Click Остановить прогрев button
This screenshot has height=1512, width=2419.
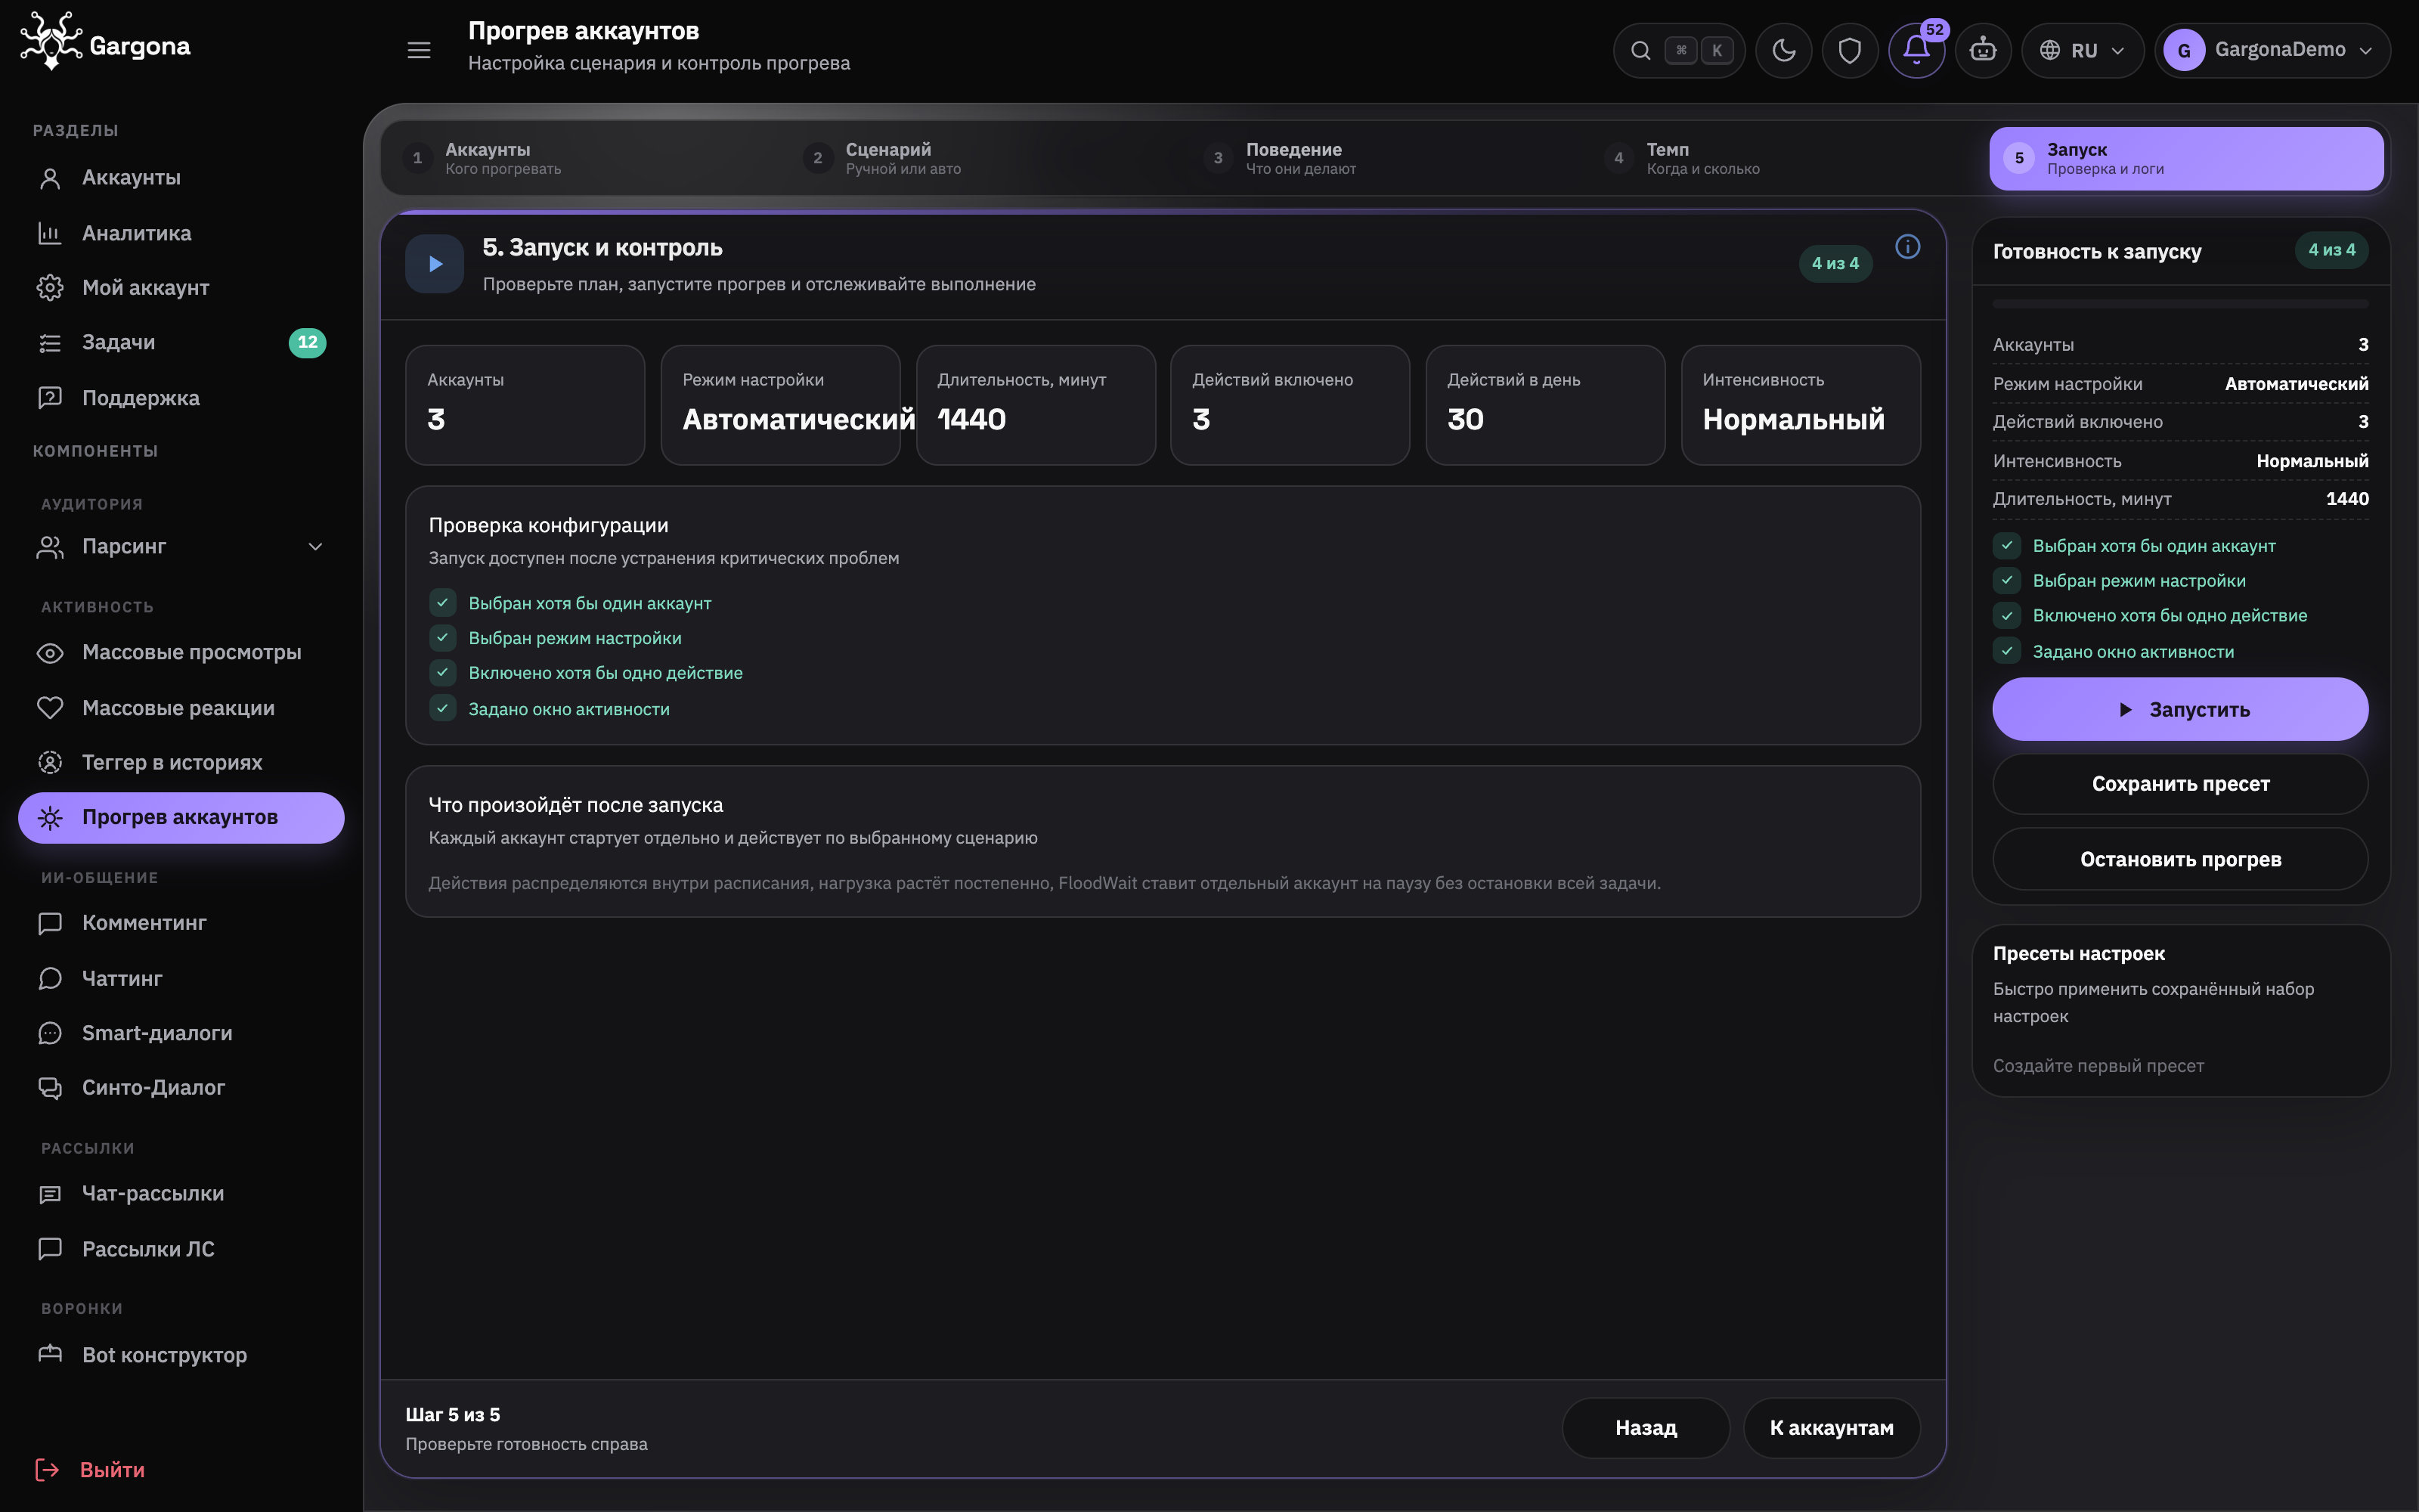tap(2180, 860)
